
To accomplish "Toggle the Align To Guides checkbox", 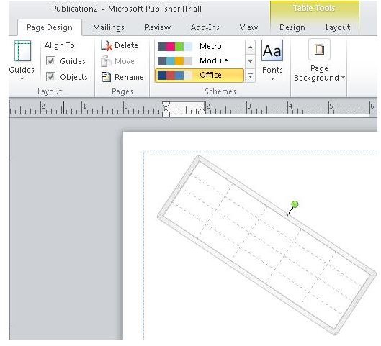I will (50, 61).
